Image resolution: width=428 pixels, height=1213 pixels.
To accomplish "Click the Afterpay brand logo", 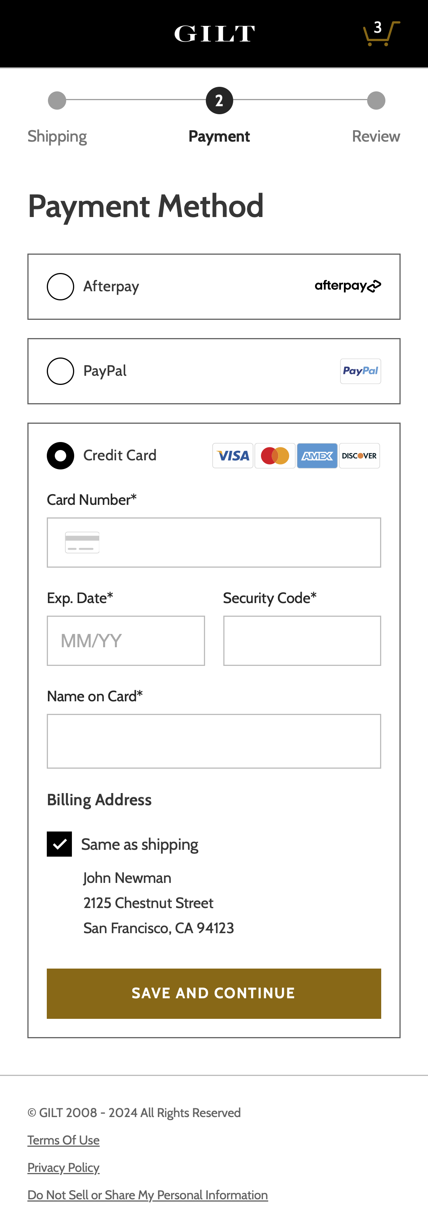I will pyautogui.click(x=348, y=286).
